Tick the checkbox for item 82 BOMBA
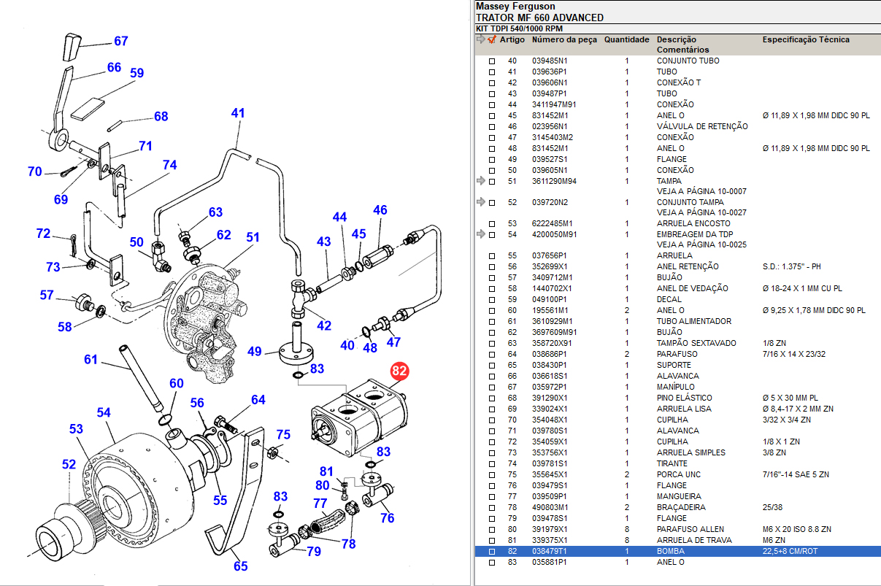The width and height of the screenshot is (881, 586). 492,552
